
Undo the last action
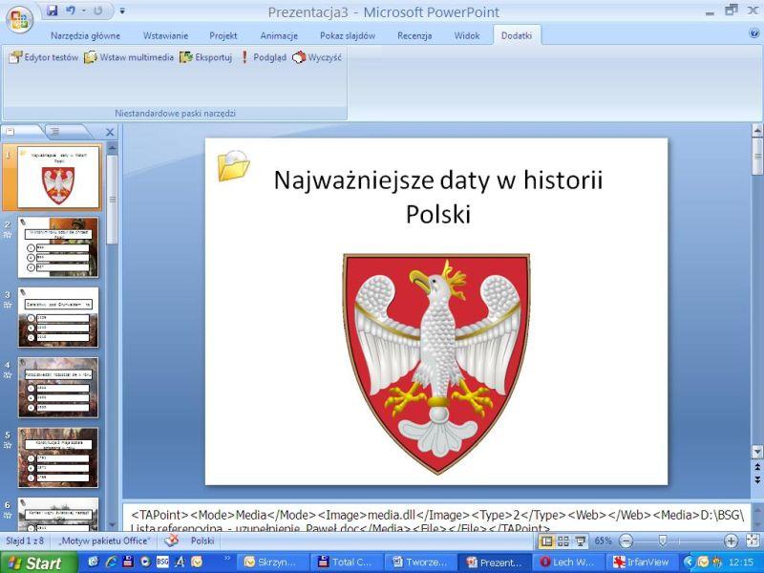tap(71, 11)
